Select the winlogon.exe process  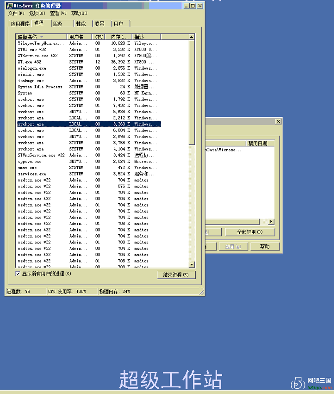89,68
